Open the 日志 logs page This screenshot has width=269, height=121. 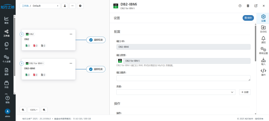(x=7, y=85)
